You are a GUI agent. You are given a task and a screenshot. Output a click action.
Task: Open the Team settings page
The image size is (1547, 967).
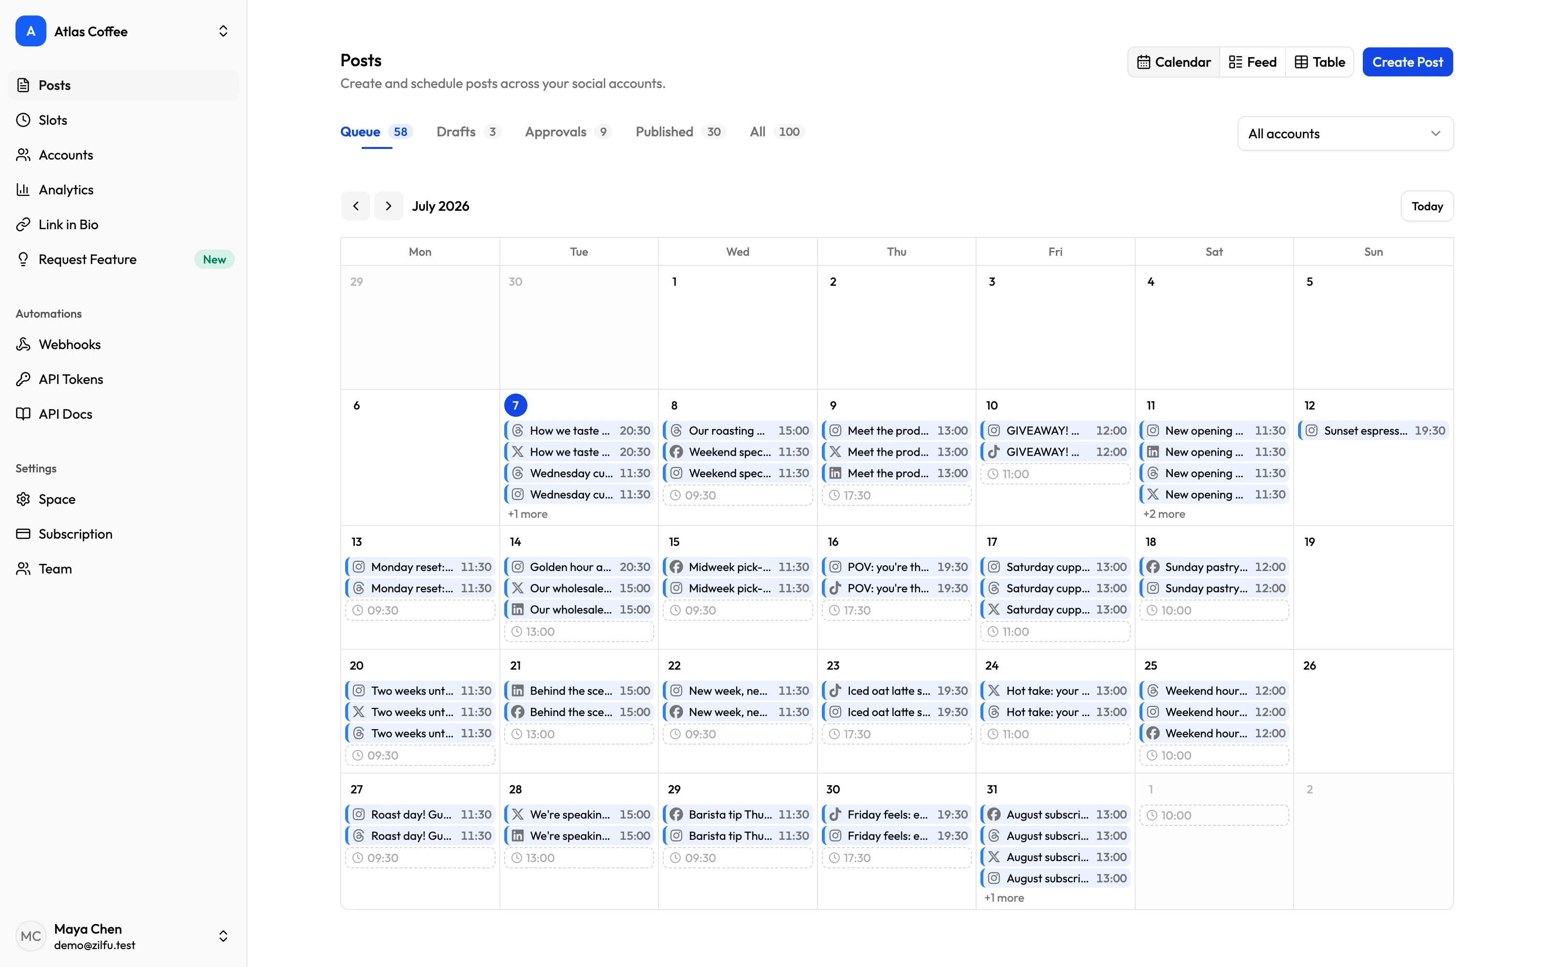click(123, 569)
